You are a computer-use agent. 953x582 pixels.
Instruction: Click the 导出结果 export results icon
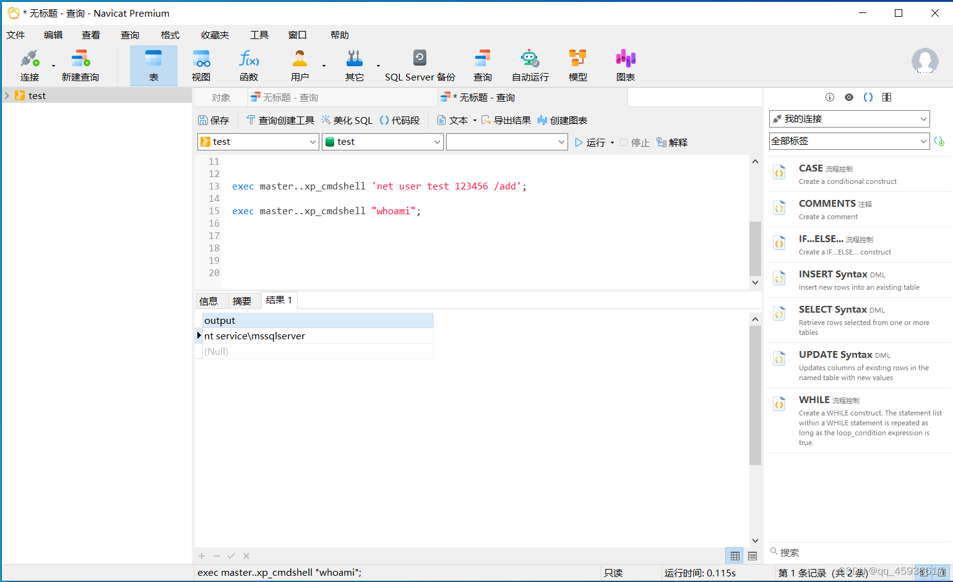(506, 119)
